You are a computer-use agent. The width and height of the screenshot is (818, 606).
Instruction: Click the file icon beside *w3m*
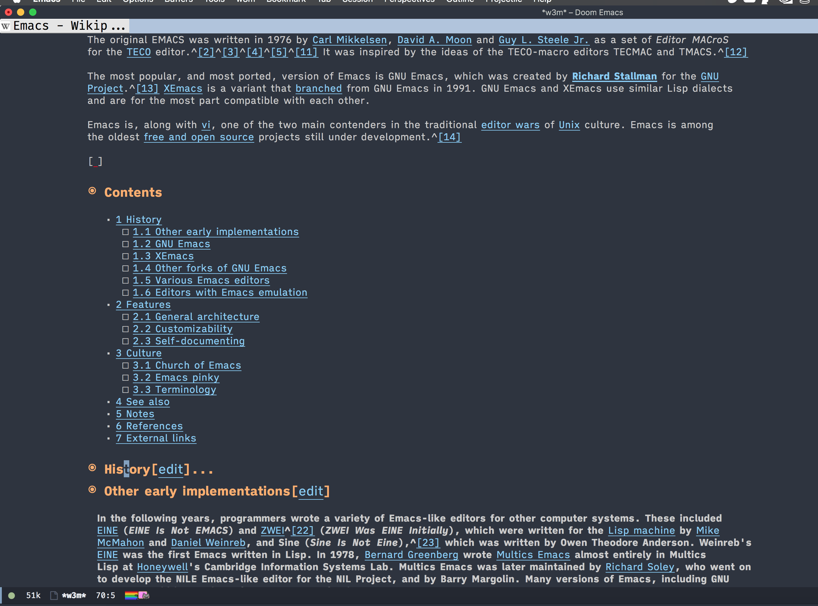[53, 595]
